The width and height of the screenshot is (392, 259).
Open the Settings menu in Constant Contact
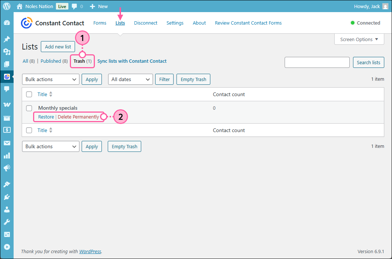[x=175, y=23]
